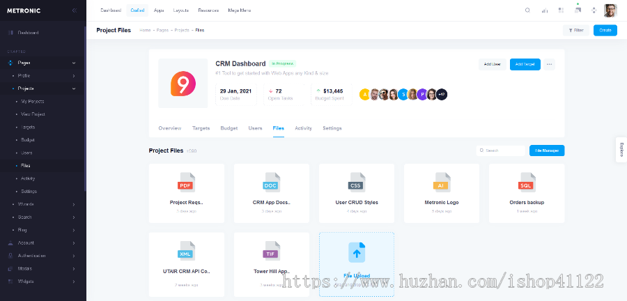Open the Overview tab
This screenshot has height=301, width=627.
point(169,128)
